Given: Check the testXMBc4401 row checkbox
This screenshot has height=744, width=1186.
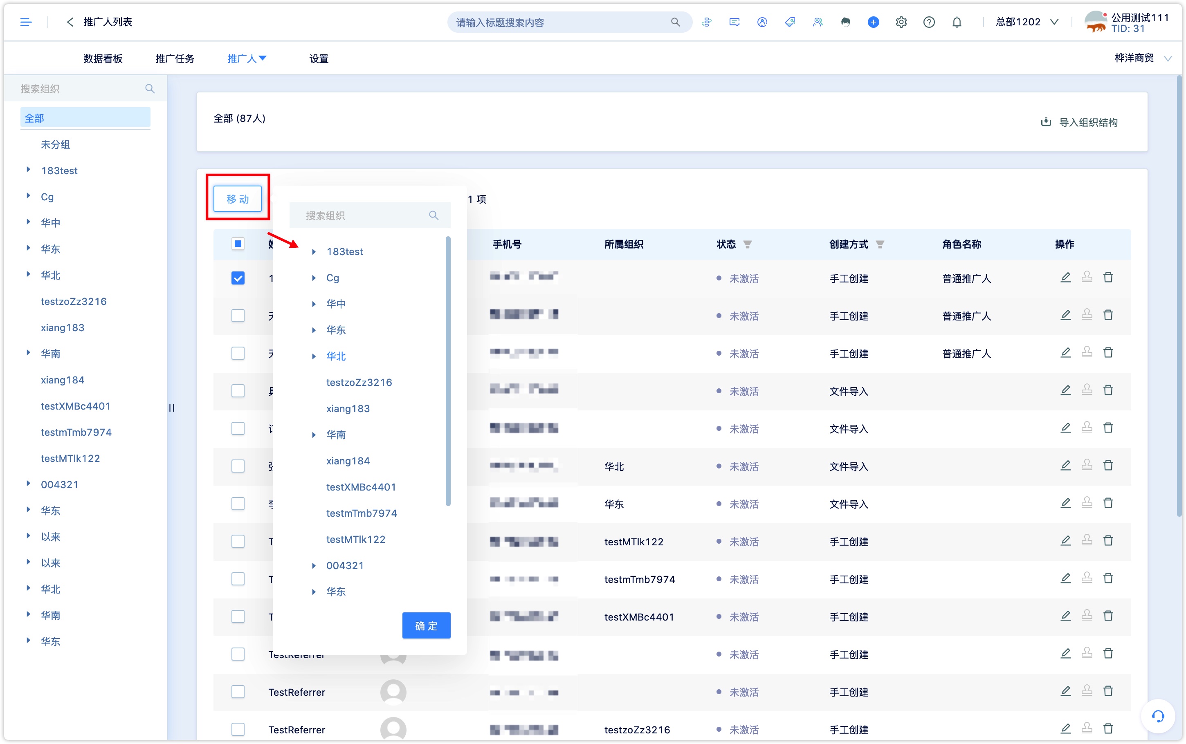Looking at the screenshot, I should click(238, 616).
